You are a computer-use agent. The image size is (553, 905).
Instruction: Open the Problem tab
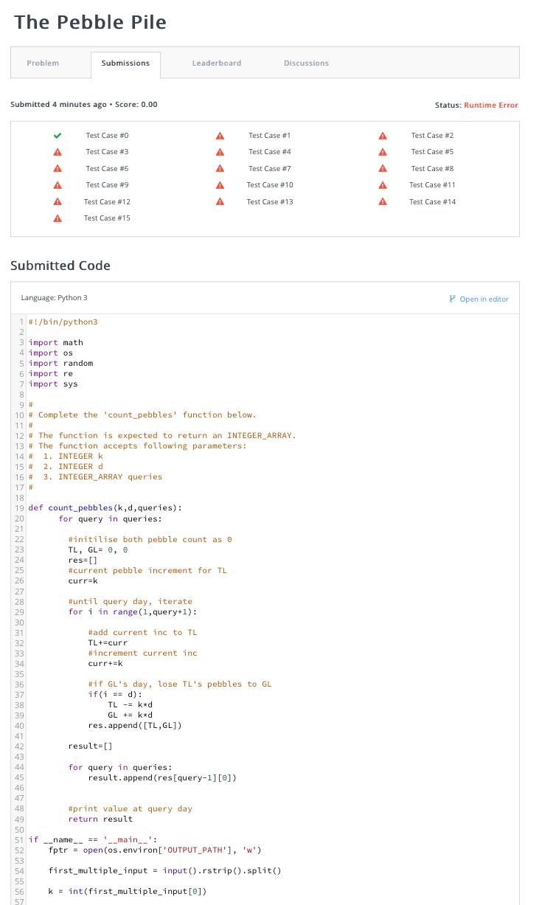(43, 63)
